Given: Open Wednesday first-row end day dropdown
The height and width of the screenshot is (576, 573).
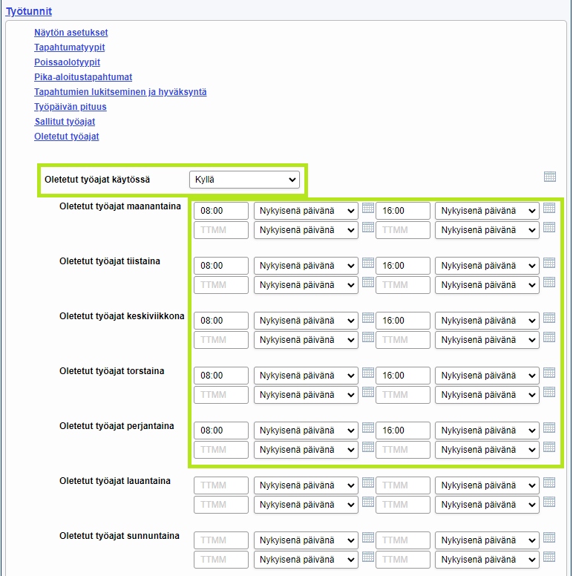Looking at the screenshot, I should [x=487, y=321].
